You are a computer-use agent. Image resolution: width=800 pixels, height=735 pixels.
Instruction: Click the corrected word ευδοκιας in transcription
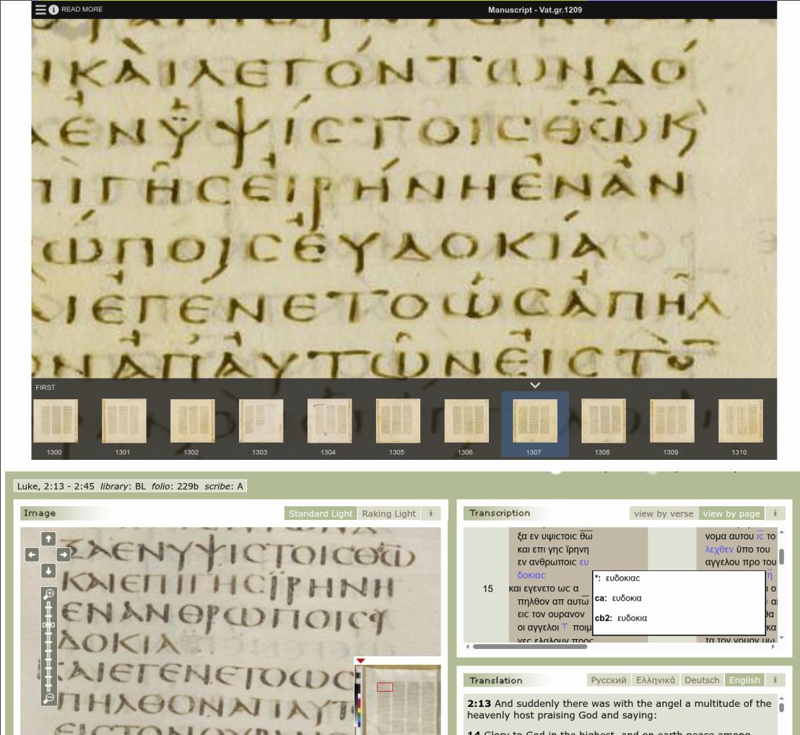pyautogui.click(x=531, y=575)
